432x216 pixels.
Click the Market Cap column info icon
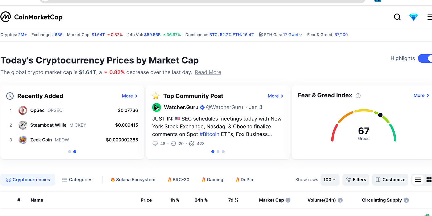click(x=288, y=200)
